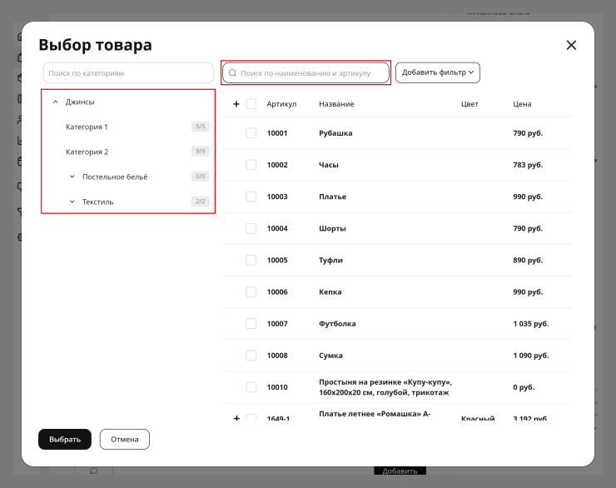
Task: Click the Джинсы category label
Action: (x=80, y=102)
